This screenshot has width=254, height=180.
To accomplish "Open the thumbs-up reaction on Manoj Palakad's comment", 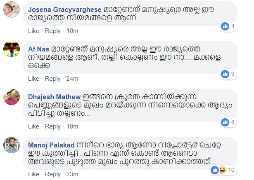I will (215, 170).
